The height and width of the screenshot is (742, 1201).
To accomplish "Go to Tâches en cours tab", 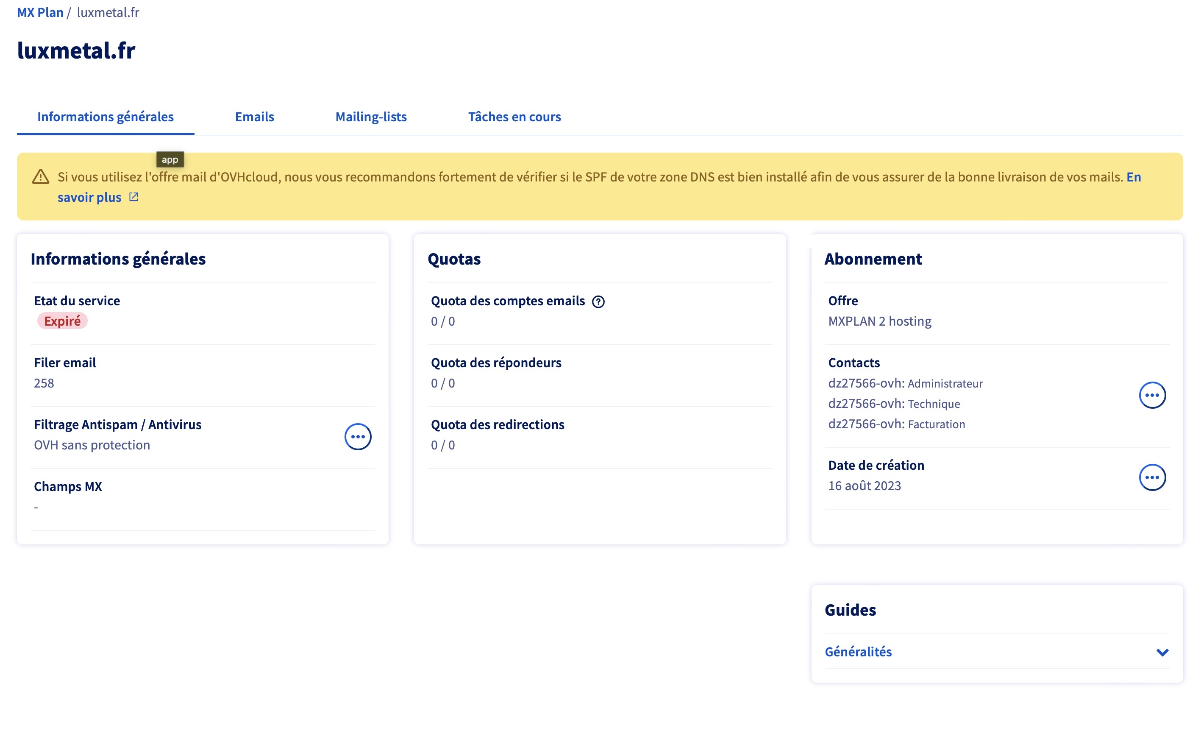I will tap(514, 117).
